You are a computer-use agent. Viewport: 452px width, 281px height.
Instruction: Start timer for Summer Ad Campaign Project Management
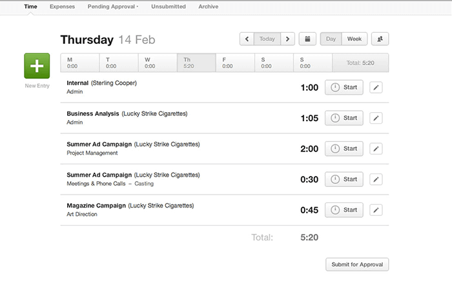coord(344,149)
